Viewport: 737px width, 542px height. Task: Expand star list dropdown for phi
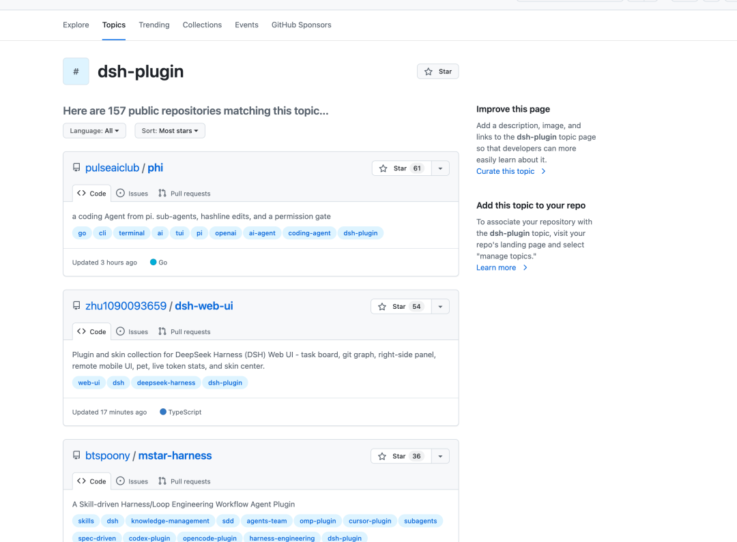440,168
